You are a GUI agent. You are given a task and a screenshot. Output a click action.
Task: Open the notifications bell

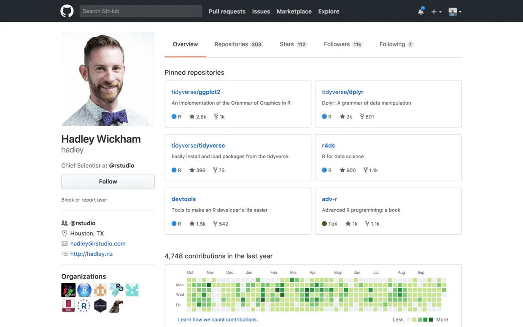(421, 11)
